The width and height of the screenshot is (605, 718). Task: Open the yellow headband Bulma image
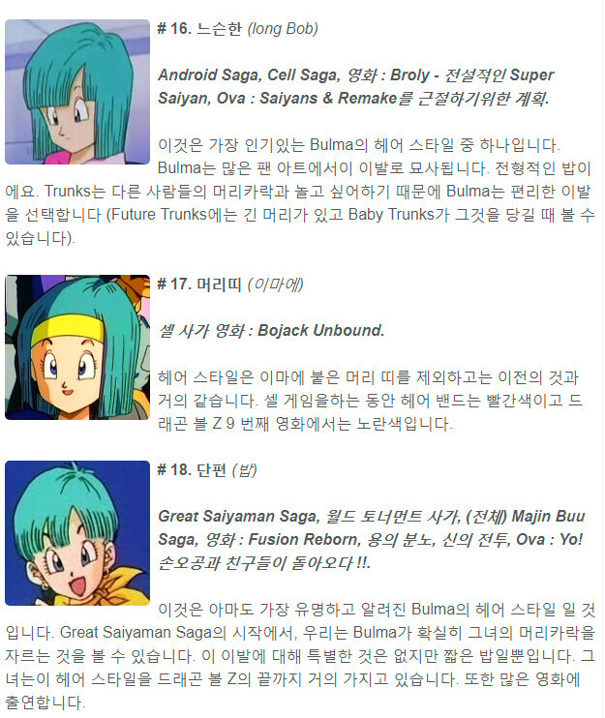tap(77, 347)
